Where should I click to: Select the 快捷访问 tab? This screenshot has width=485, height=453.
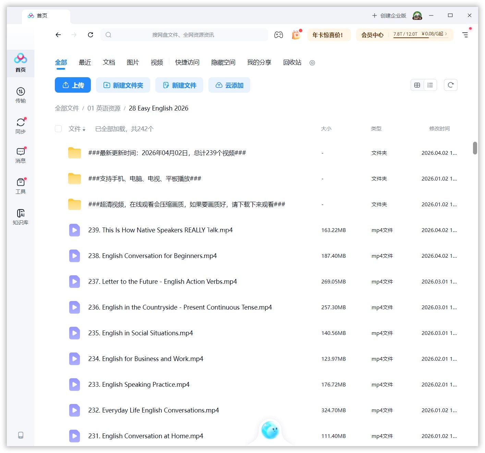point(187,62)
